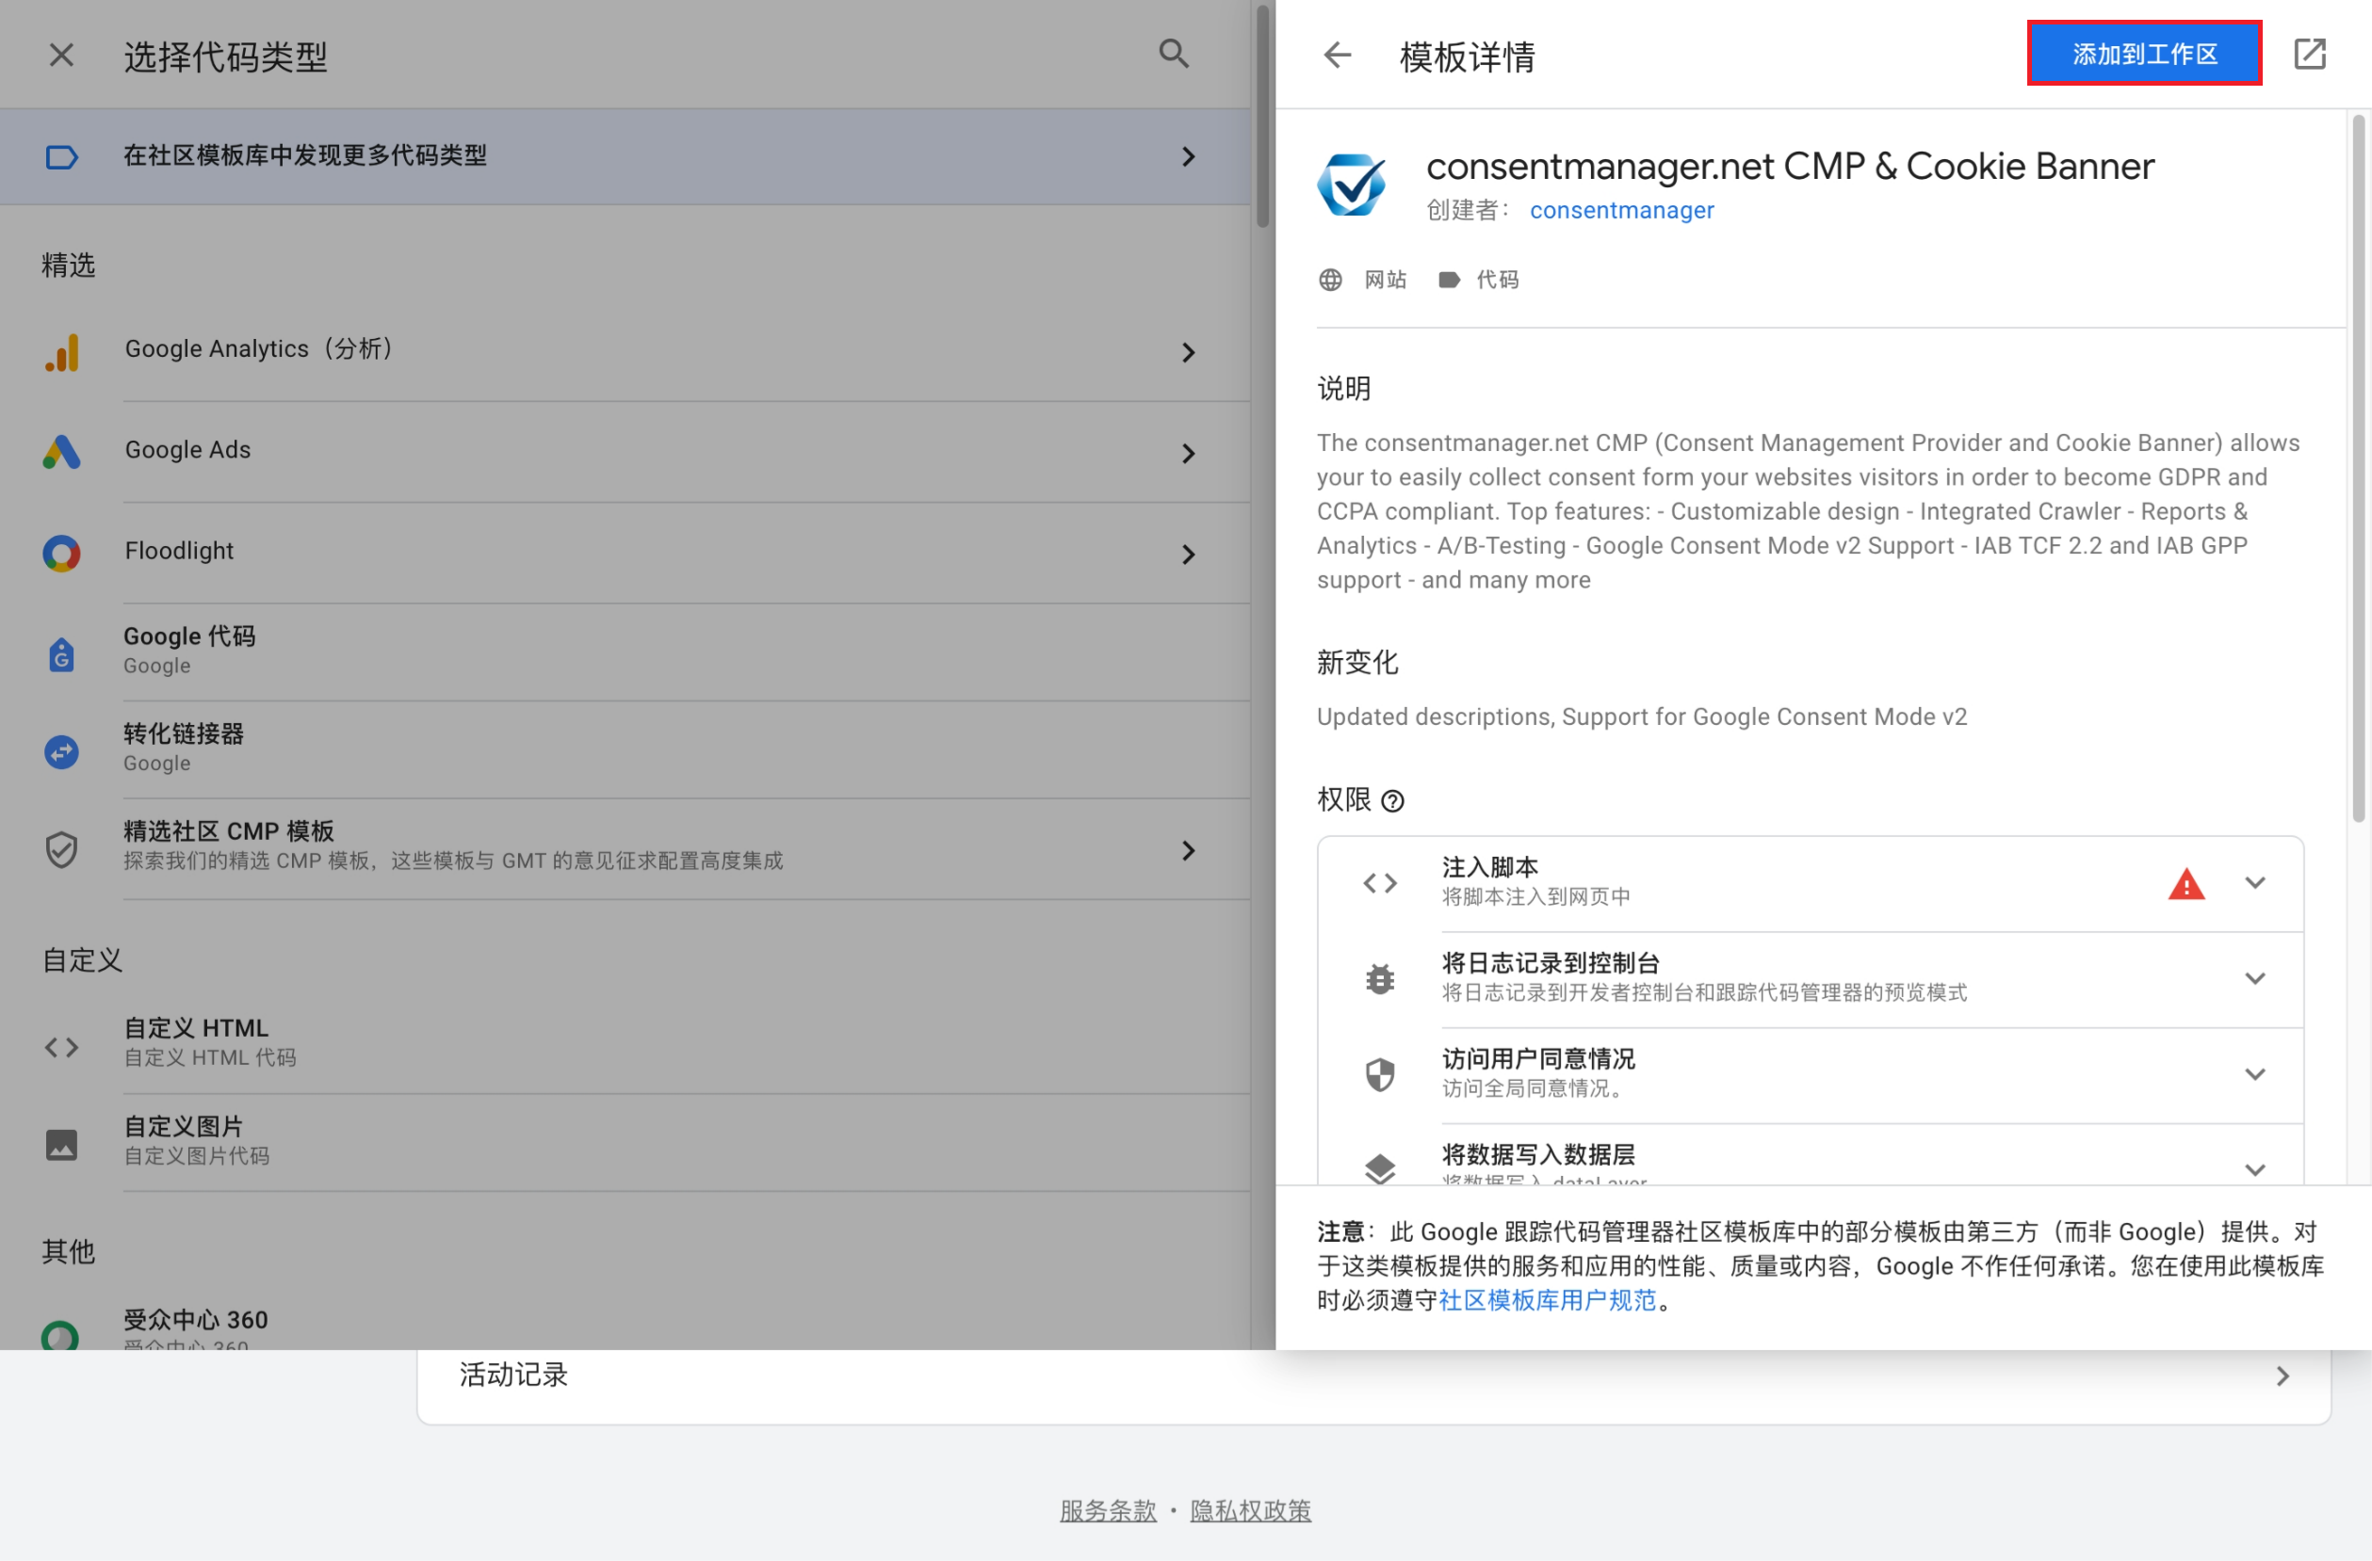Viewport: 2372px width, 1561px height.
Task: Open the consentmanager creator link
Action: pyautogui.click(x=1622, y=210)
